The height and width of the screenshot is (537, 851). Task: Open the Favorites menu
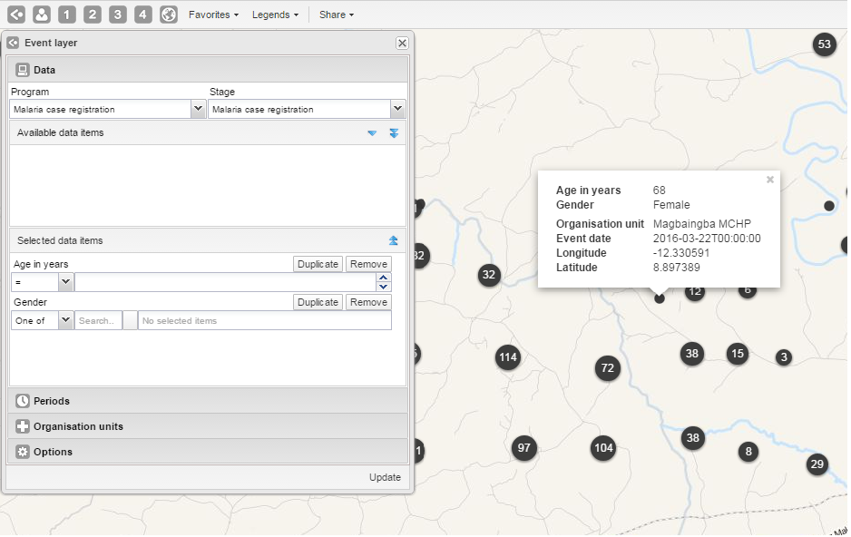pyautogui.click(x=213, y=15)
